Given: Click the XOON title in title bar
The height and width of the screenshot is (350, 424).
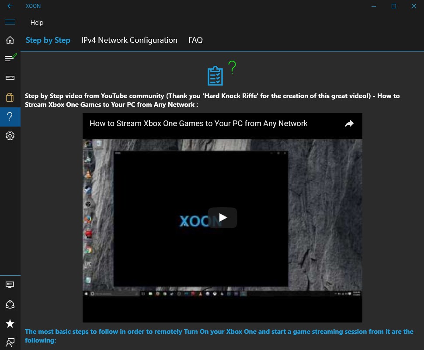Looking at the screenshot, I should tap(33, 6).
